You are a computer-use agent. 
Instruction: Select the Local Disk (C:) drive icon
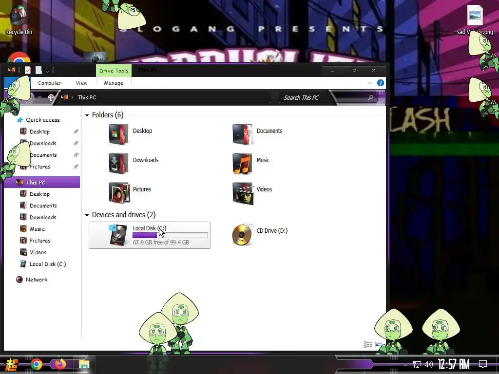point(118,235)
